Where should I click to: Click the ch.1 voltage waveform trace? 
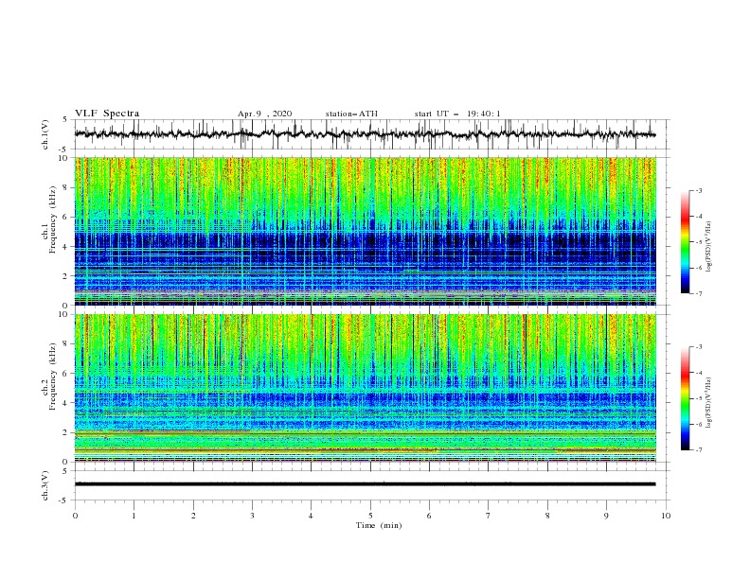click(x=365, y=134)
